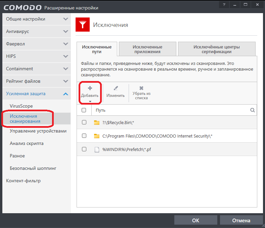Click the COMODO logo in title bar
The height and width of the screenshot is (228, 265).
23,8
